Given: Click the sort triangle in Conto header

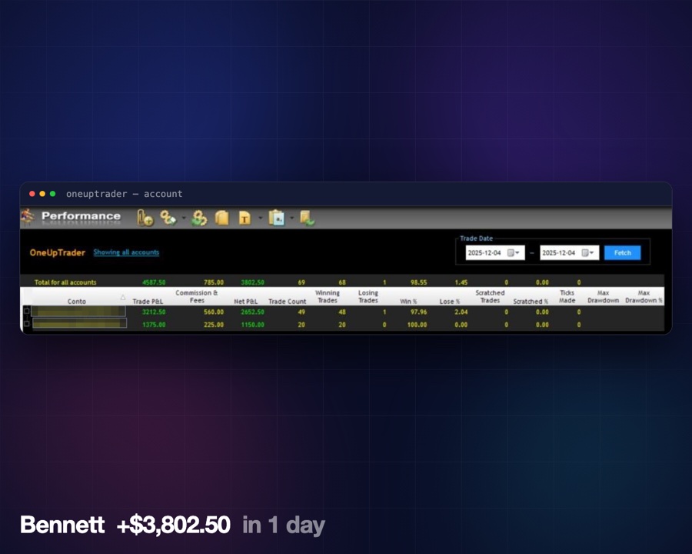Looking at the screenshot, I should click(123, 297).
